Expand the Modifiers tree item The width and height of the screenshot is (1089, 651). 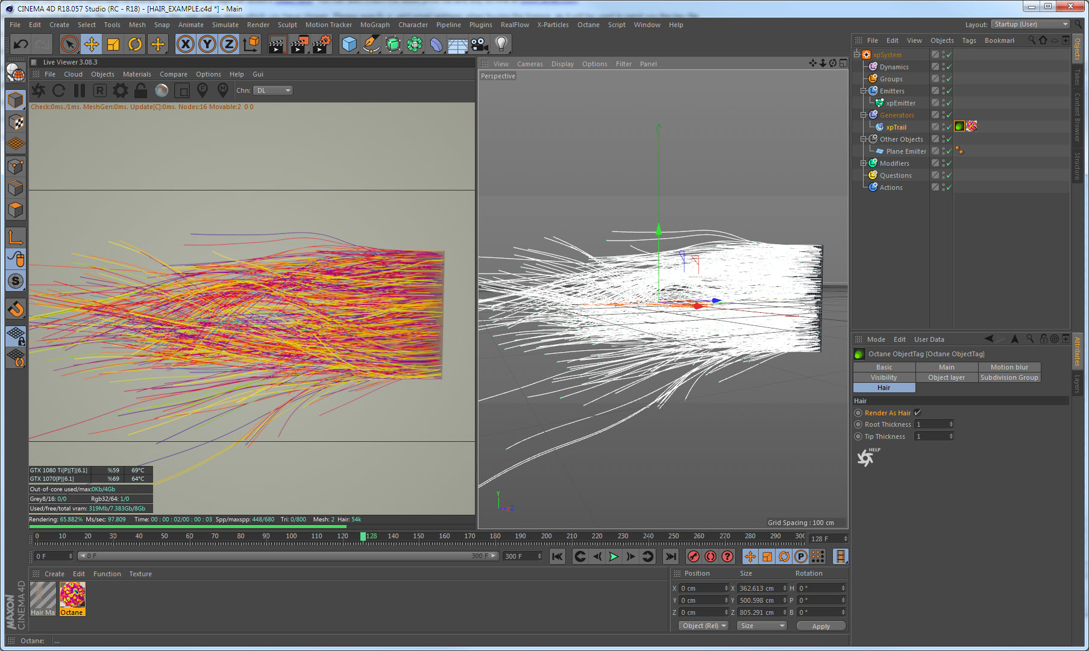pyautogui.click(x=863, y=163)
